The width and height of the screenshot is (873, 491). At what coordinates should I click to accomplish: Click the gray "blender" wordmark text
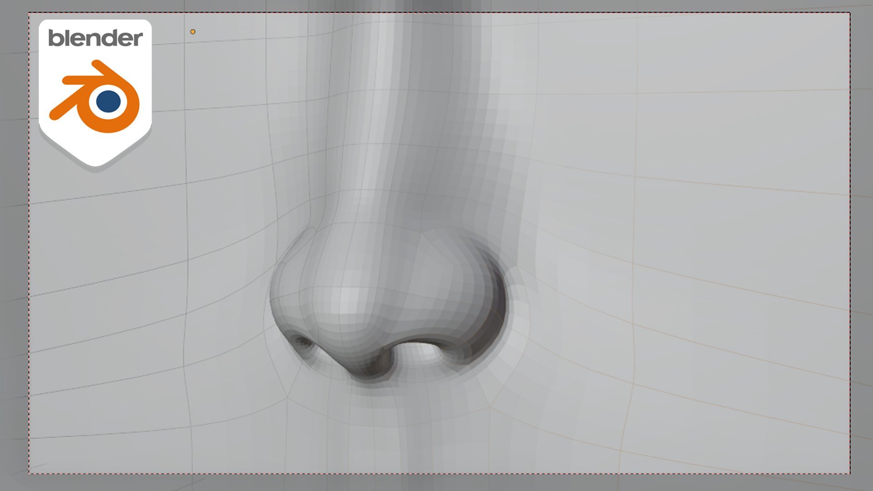click(95, 38)
